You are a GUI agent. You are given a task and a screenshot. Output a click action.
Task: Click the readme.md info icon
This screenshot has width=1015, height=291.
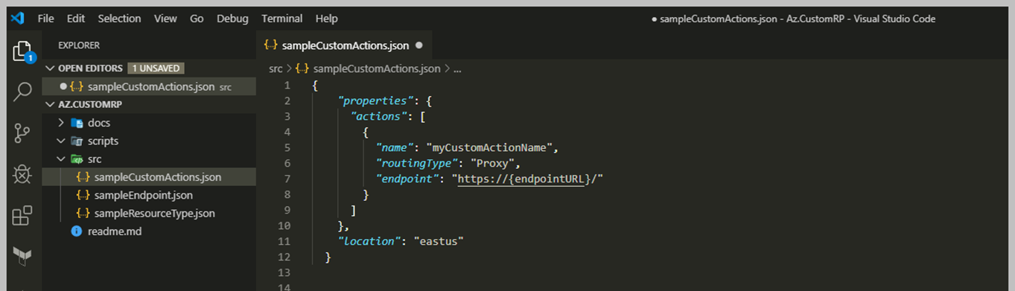pos(76,231)
